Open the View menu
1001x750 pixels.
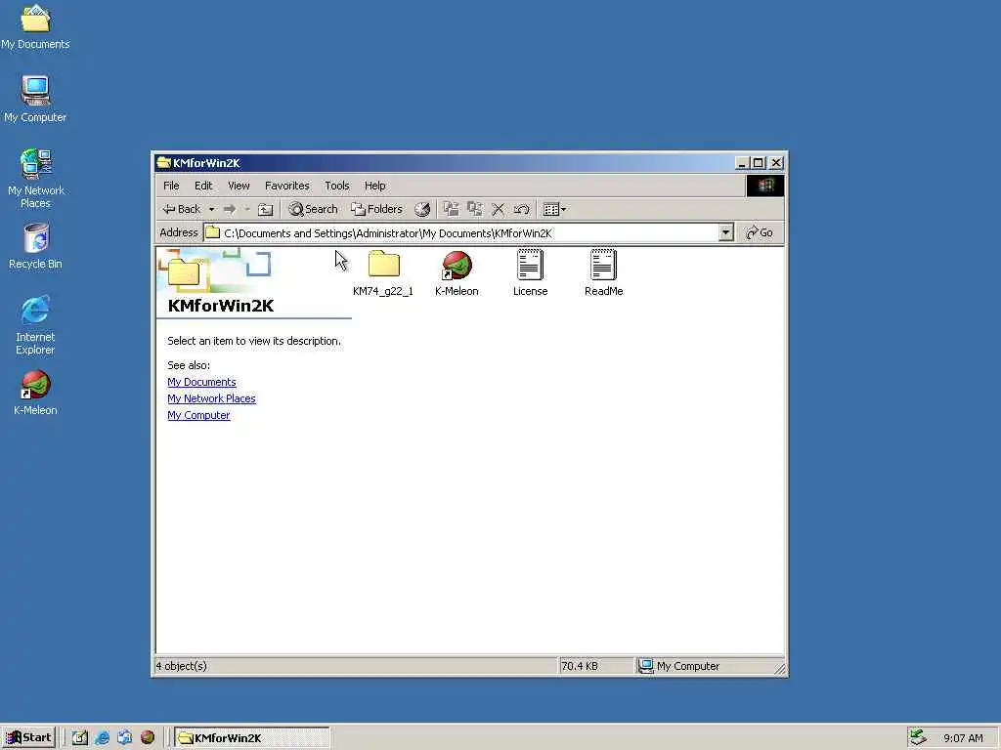[239, 186]
